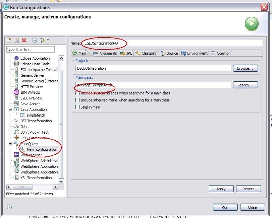This screenshot has width=272, height=218.
Task: Click the JUnit Plug-in Test icon
Action: point(16,132)
